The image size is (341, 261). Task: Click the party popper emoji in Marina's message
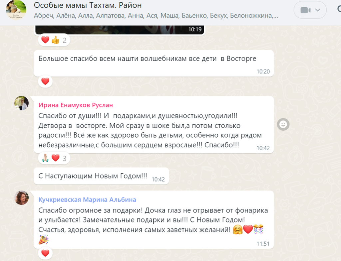pyautogui.click(x=43, y=239)
